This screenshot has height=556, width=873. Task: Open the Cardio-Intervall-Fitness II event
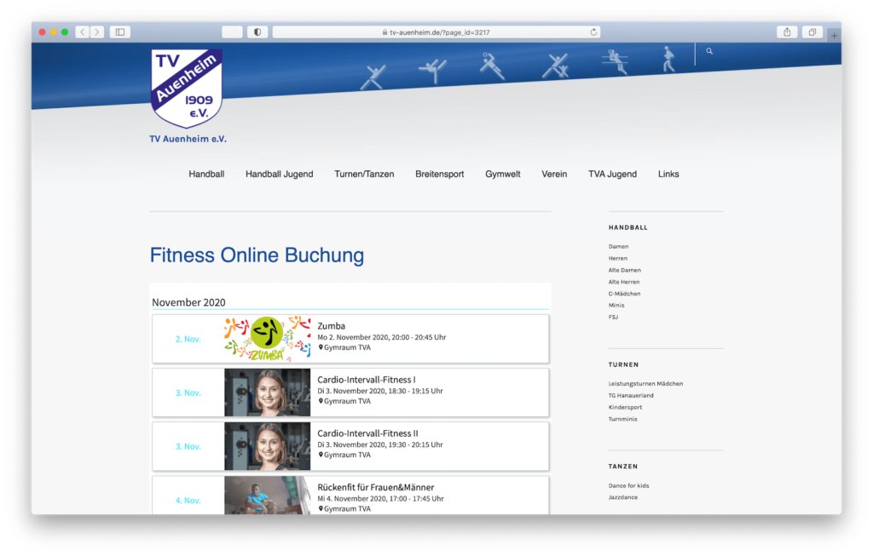[367, 433]
